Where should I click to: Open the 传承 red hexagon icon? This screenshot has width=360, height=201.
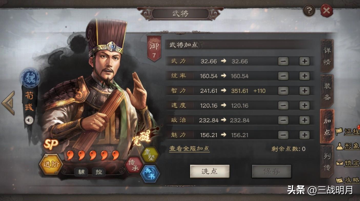coord(133,165)
